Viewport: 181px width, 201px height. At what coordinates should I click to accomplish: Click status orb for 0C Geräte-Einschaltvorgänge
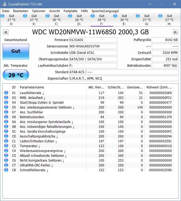[6, 131]
